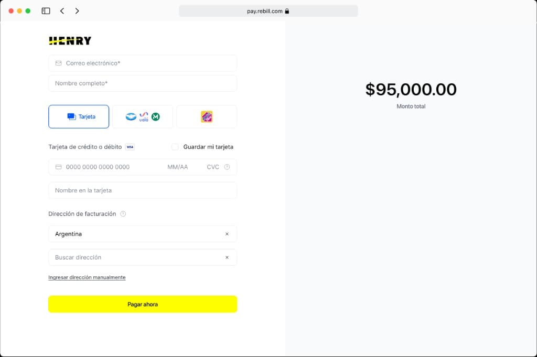537x357 pixels.
Task: Click the Buscar dirección search field
Action: (x=143, y=257)
